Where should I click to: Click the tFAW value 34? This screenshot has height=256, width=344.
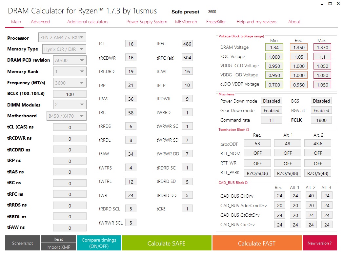[x=131, y=154]
